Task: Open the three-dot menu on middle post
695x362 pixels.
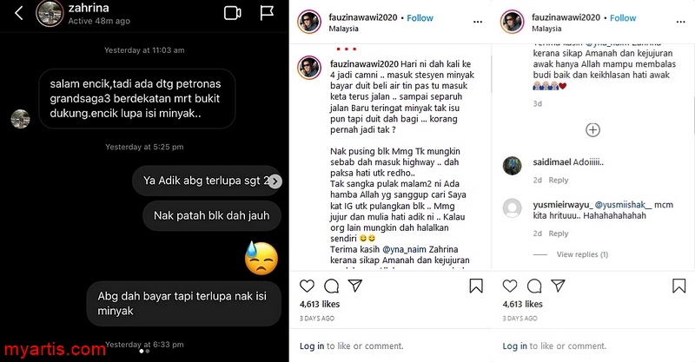Action: coord(477,22)
